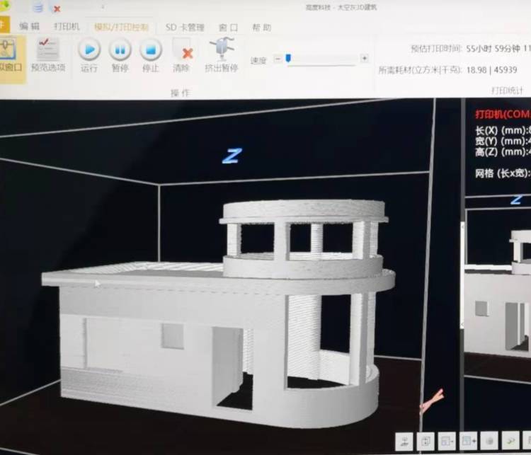Decrease speed with the minus button
Screen dimensions: 531x455
[x=278, y=59]
